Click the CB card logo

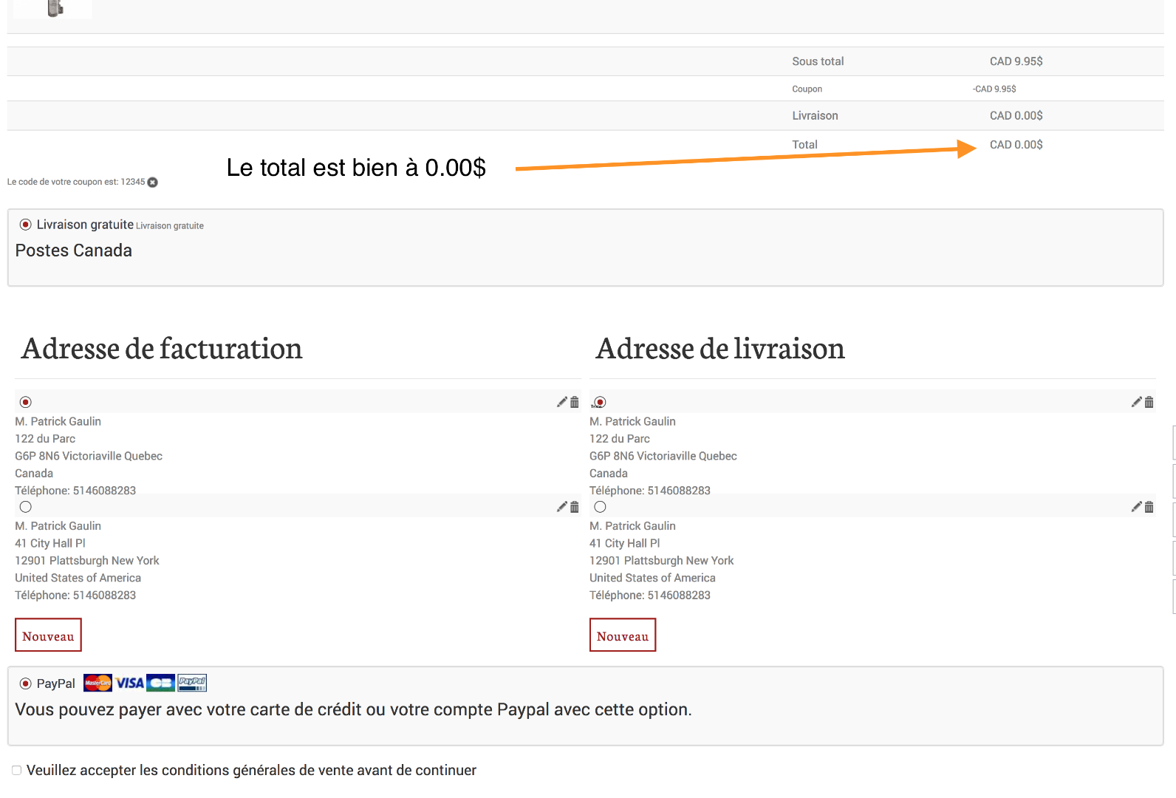pyautogui.click(x=161, y=683)
